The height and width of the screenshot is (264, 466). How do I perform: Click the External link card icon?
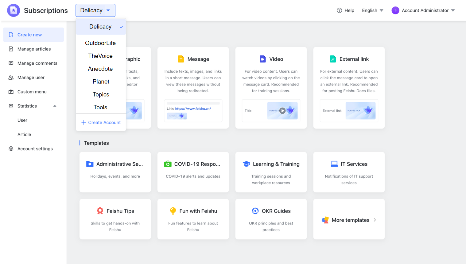tap(333, 59)
